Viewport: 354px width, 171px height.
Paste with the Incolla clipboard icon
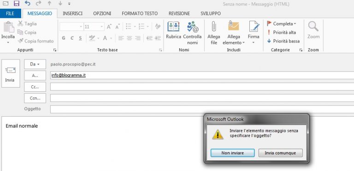pos(8,27)
